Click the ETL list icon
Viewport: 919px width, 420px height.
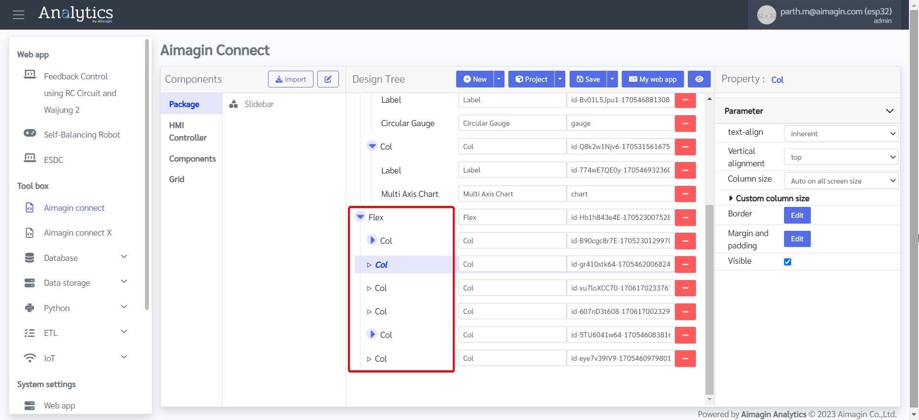coord(30,333)
